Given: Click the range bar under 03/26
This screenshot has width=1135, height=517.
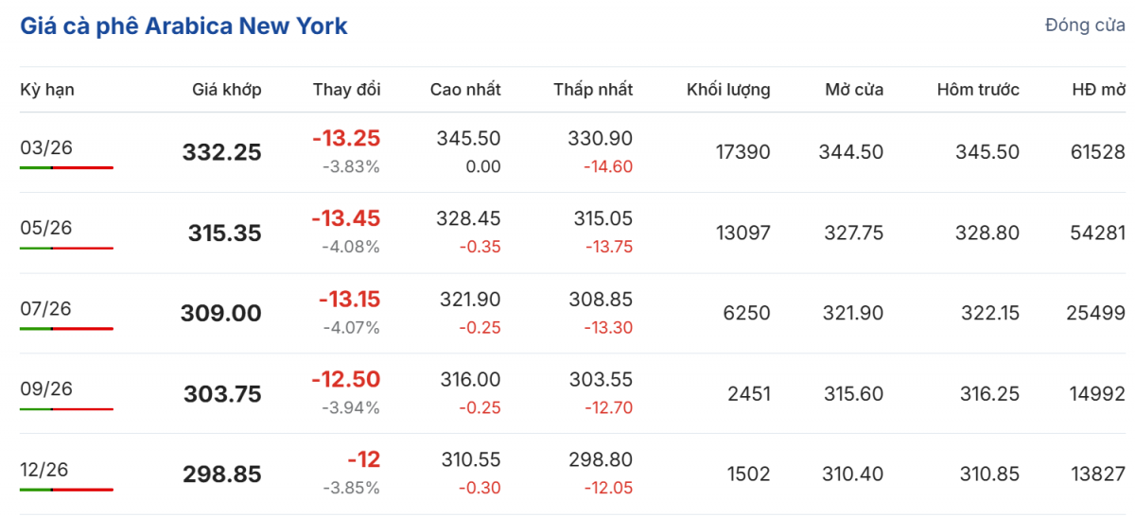Looking at the screenshot, I should pos(66,167).
